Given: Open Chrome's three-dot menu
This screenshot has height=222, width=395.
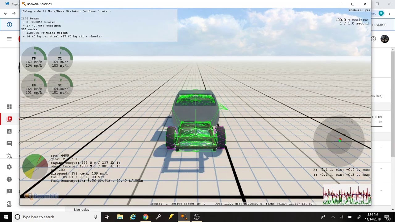Looking at the screenshot, I should pyautogui.click(x=389, y=13).
